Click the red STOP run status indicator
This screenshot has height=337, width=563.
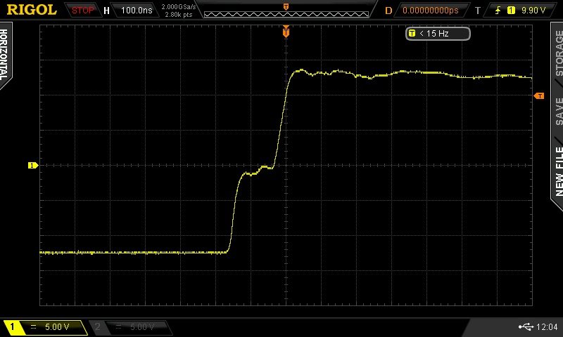(x=82, y=11)
